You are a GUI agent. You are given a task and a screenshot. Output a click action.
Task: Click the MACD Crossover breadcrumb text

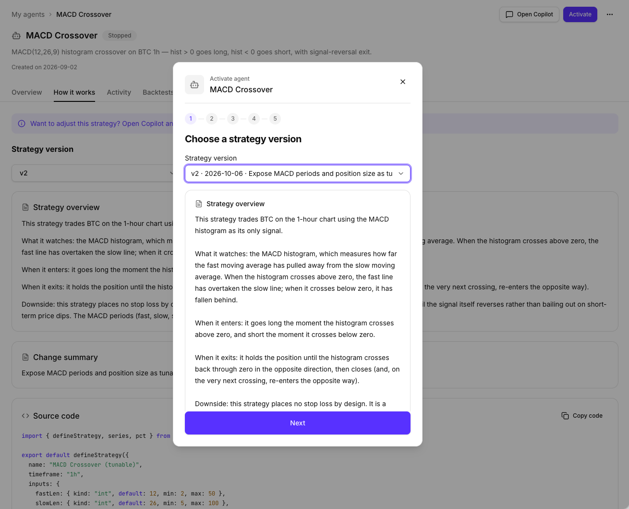[84, 14]
